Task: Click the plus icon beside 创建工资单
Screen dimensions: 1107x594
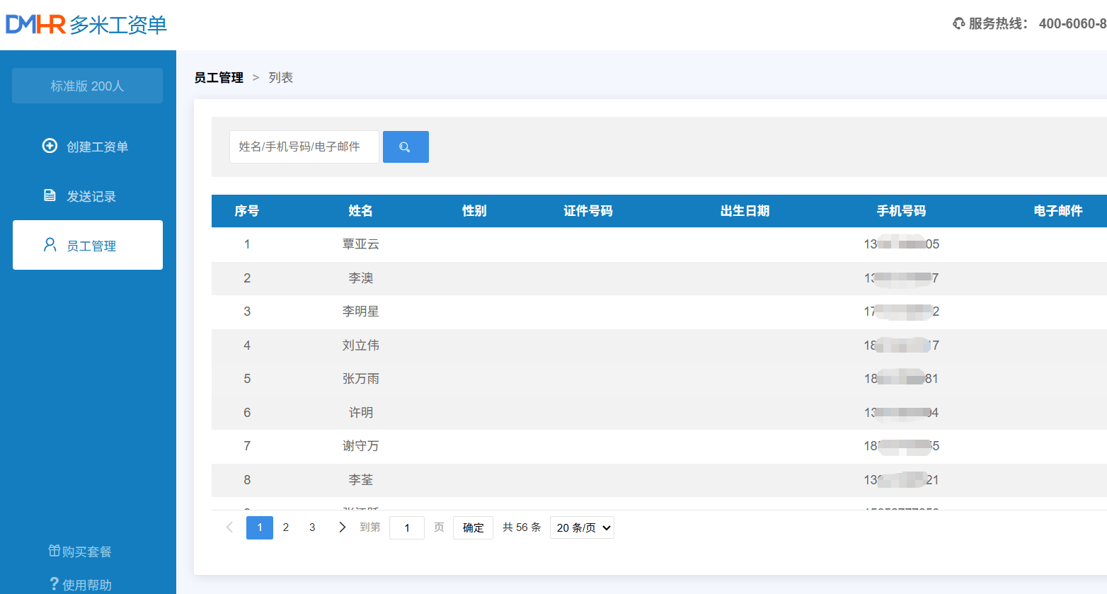Action: [50, 146]
